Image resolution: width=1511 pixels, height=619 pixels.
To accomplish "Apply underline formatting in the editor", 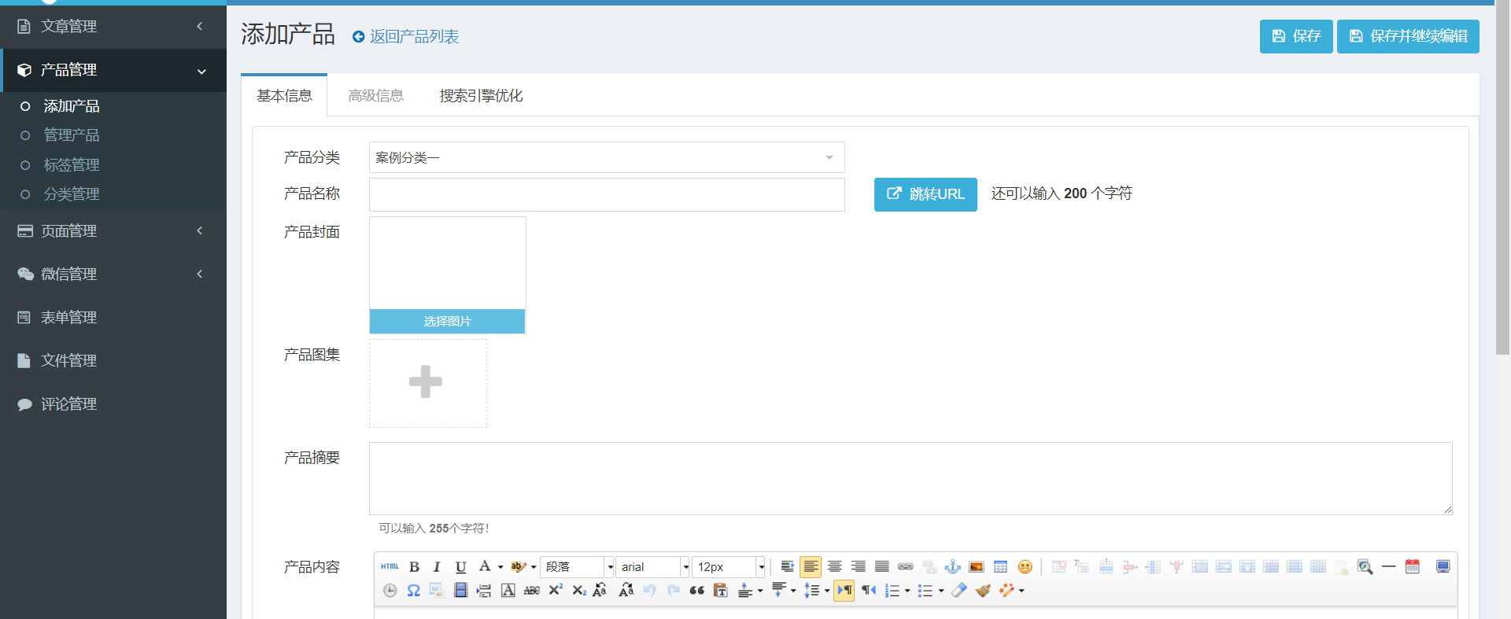I will coord(460,566).
